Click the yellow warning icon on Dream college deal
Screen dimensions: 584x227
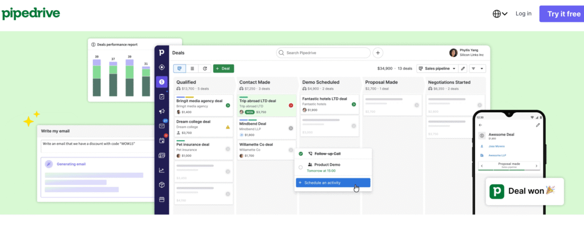pos(228,127)
